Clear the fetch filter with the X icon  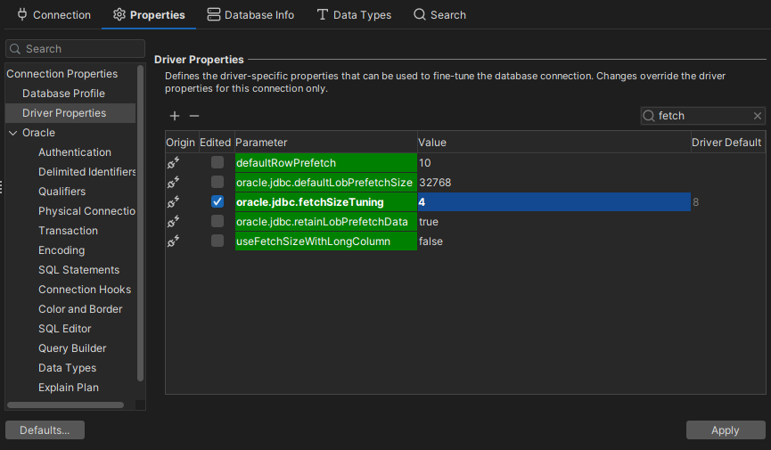[758, 116]
